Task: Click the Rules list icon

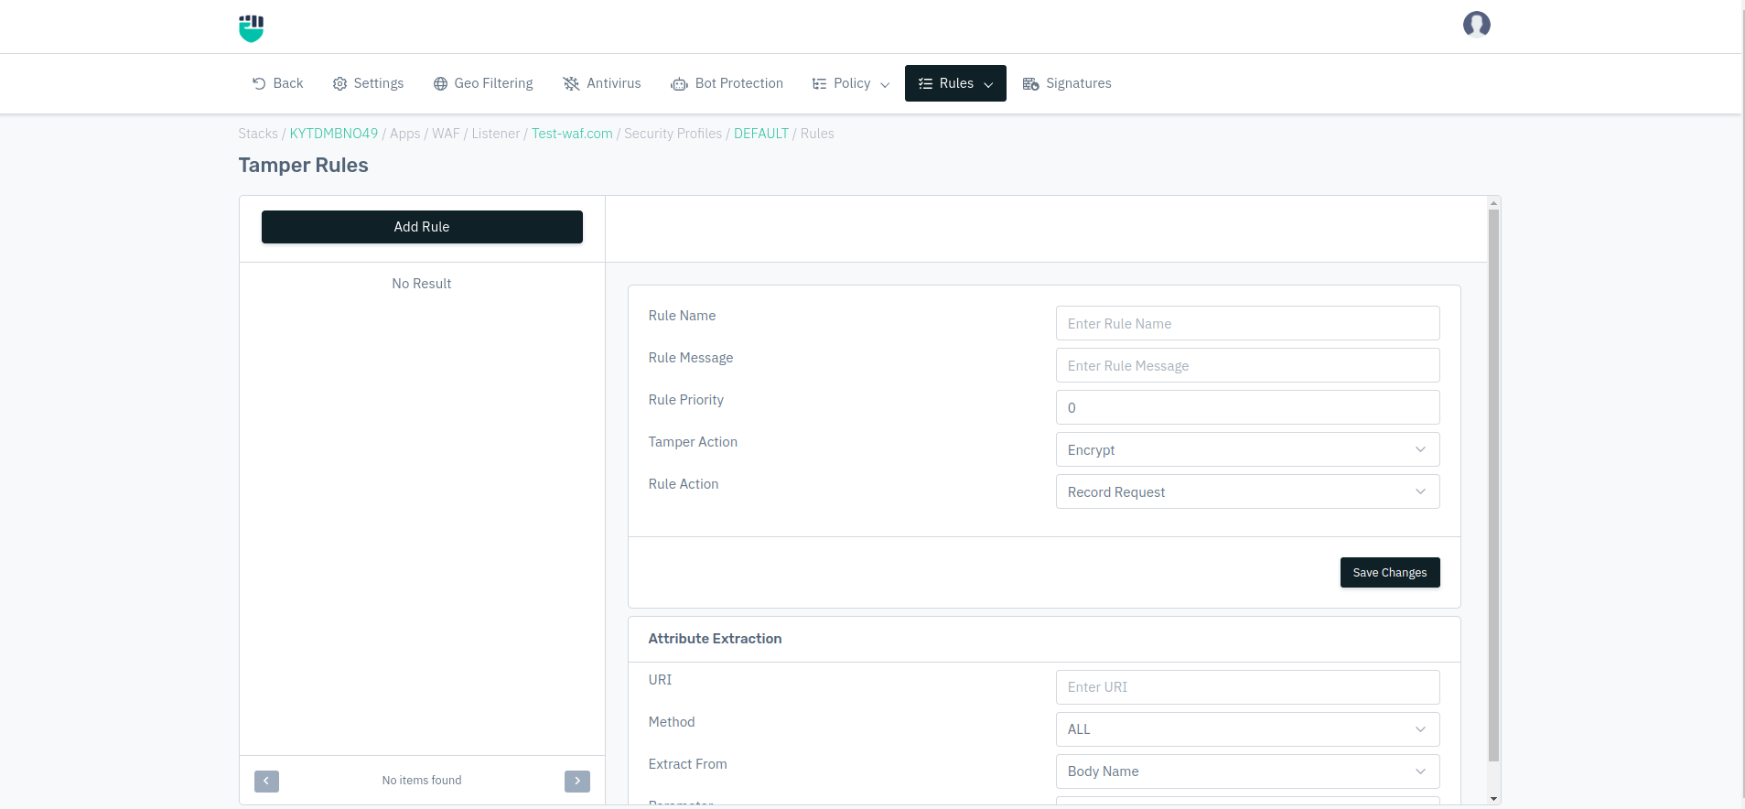Action: coord(925,83)
